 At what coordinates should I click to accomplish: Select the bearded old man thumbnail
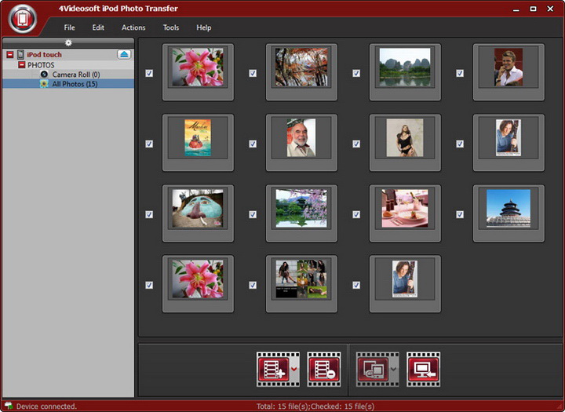[301, 137]
